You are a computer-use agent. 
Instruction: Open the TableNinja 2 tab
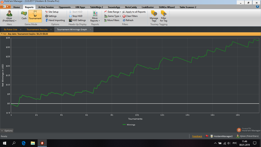pos(97,7)
